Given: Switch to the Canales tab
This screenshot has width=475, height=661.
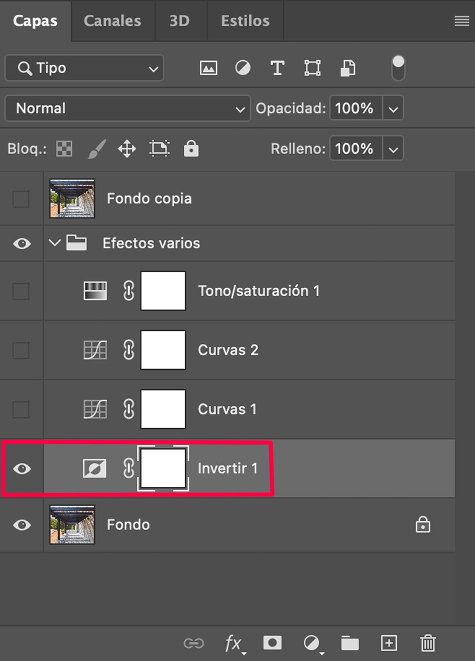Looking at the screenshot, I should coord(112,21).
